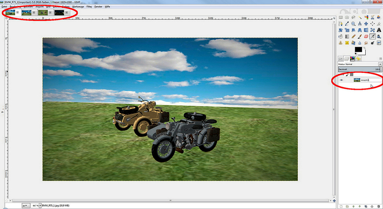The height and width of the screenshot is (209, 383).
Task: Select the Rotate tool
Action: [341, 30]
